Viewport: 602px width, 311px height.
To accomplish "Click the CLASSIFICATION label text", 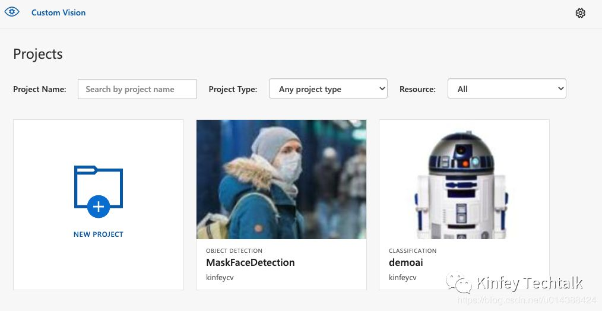I will pyautogui.click(x=413, y=250).
